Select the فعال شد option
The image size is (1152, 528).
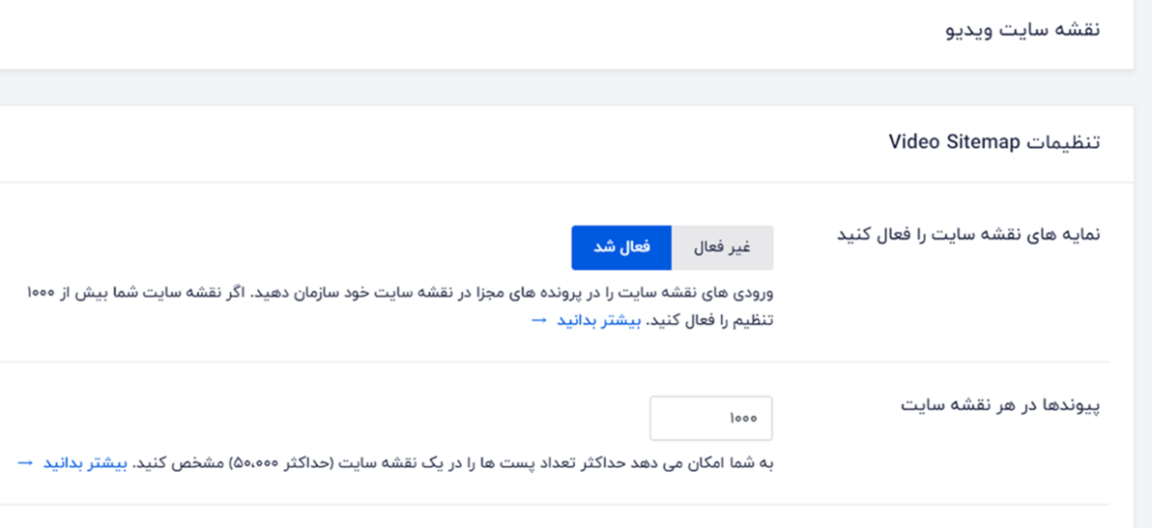[621, 248]
